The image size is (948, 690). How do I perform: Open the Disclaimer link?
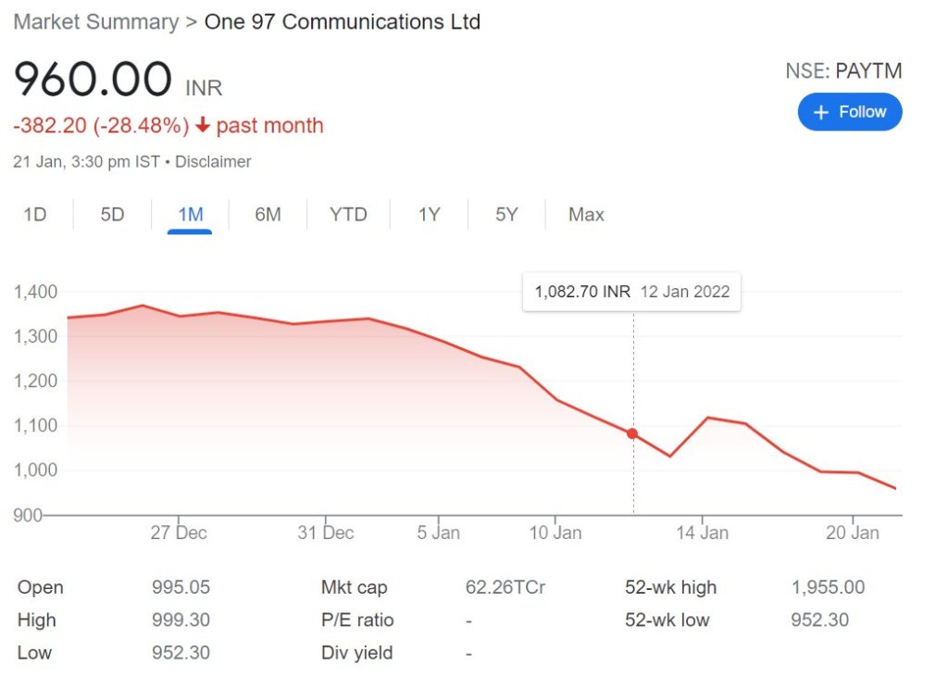[213, 162]
